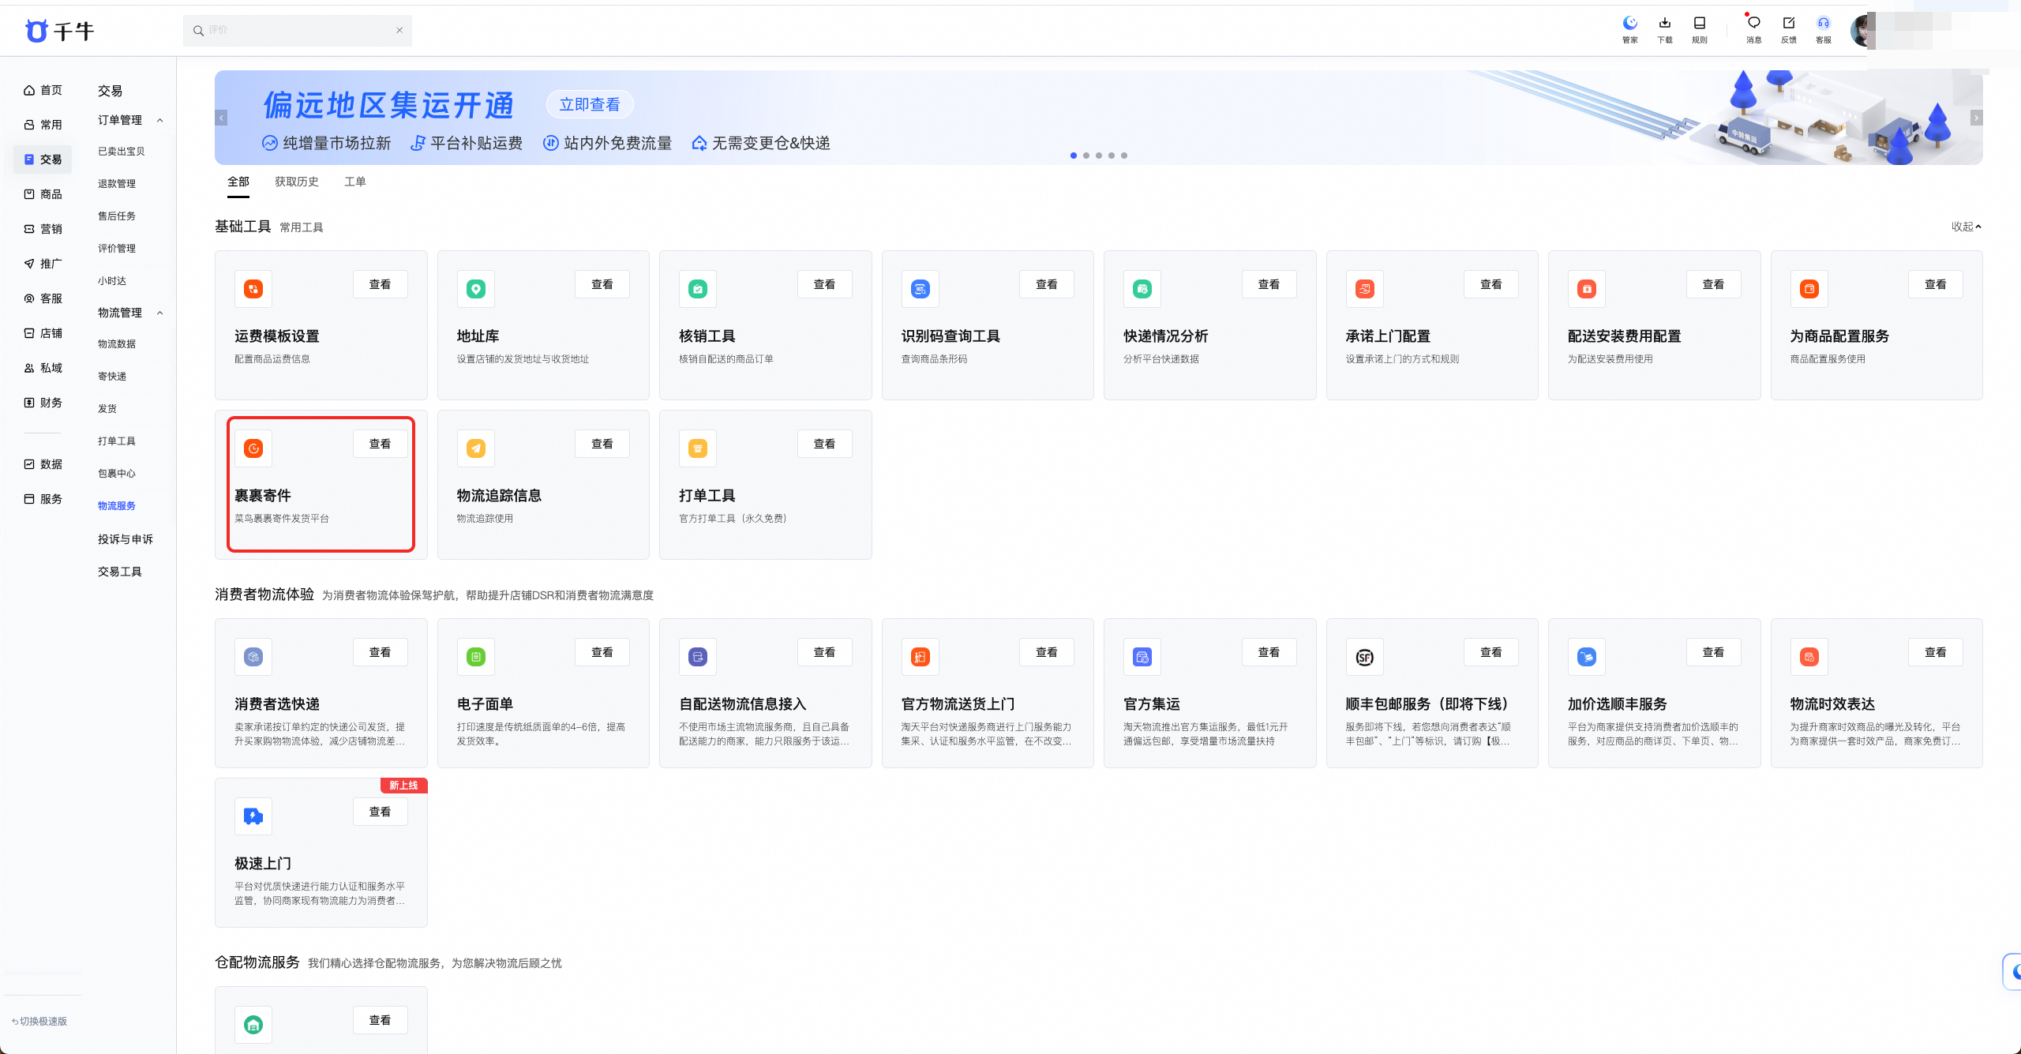The width and height of the screenshot is (2021, 1054).
Task: Click the 运费模板设置 card icon
Action: pyautogui.click(x=253, y=289)
